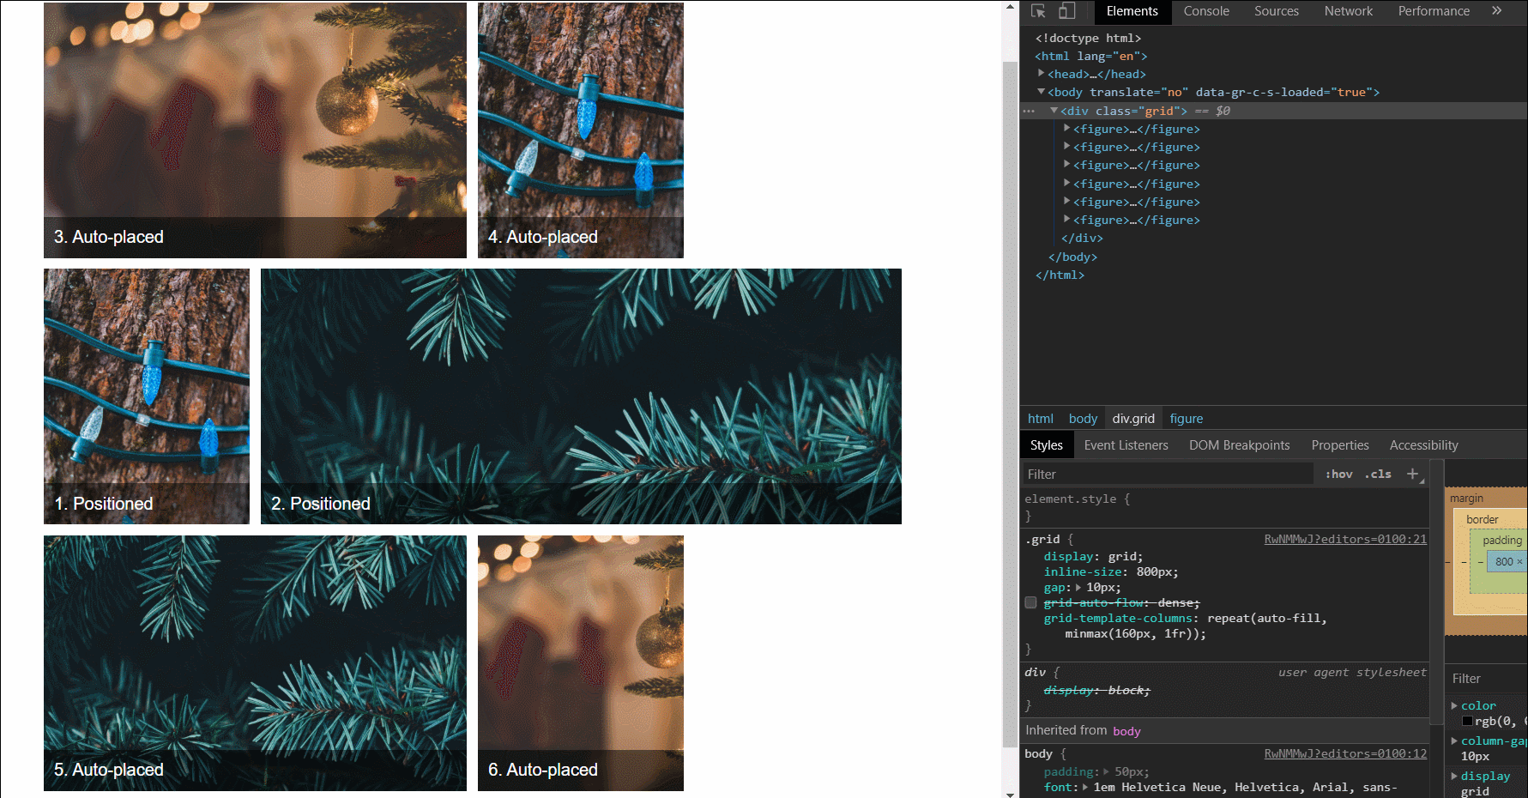This screenshot has height=798, width=1528.
Task: Expand the gap shorthand property arrow
Action: click(x=1078, y=588)
